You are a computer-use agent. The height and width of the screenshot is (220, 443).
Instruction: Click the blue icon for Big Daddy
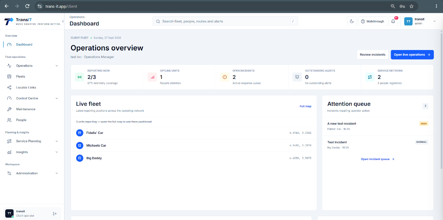[x=80, y=158]
